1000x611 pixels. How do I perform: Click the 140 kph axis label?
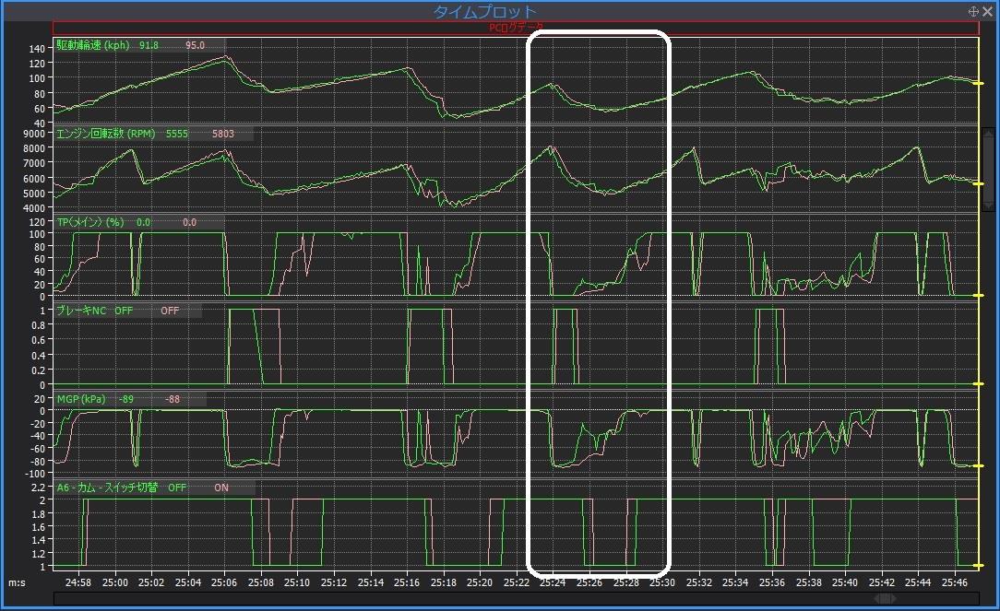(x=37, y=49)
